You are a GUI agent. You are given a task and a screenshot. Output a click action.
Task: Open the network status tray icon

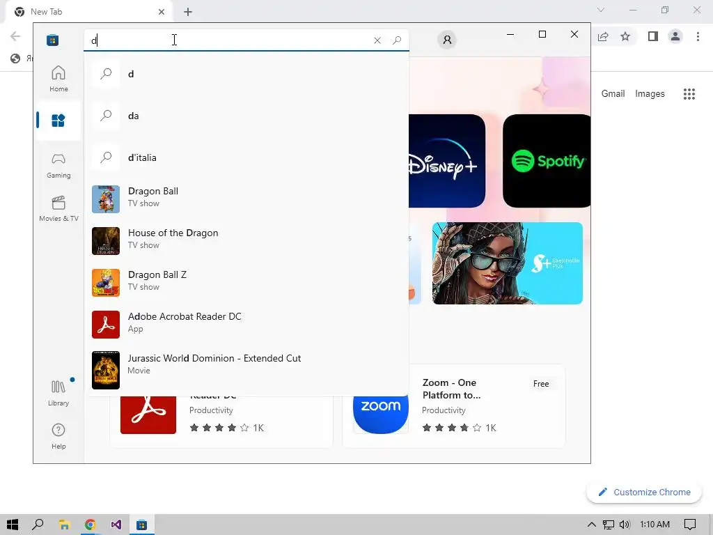point(608,525)
